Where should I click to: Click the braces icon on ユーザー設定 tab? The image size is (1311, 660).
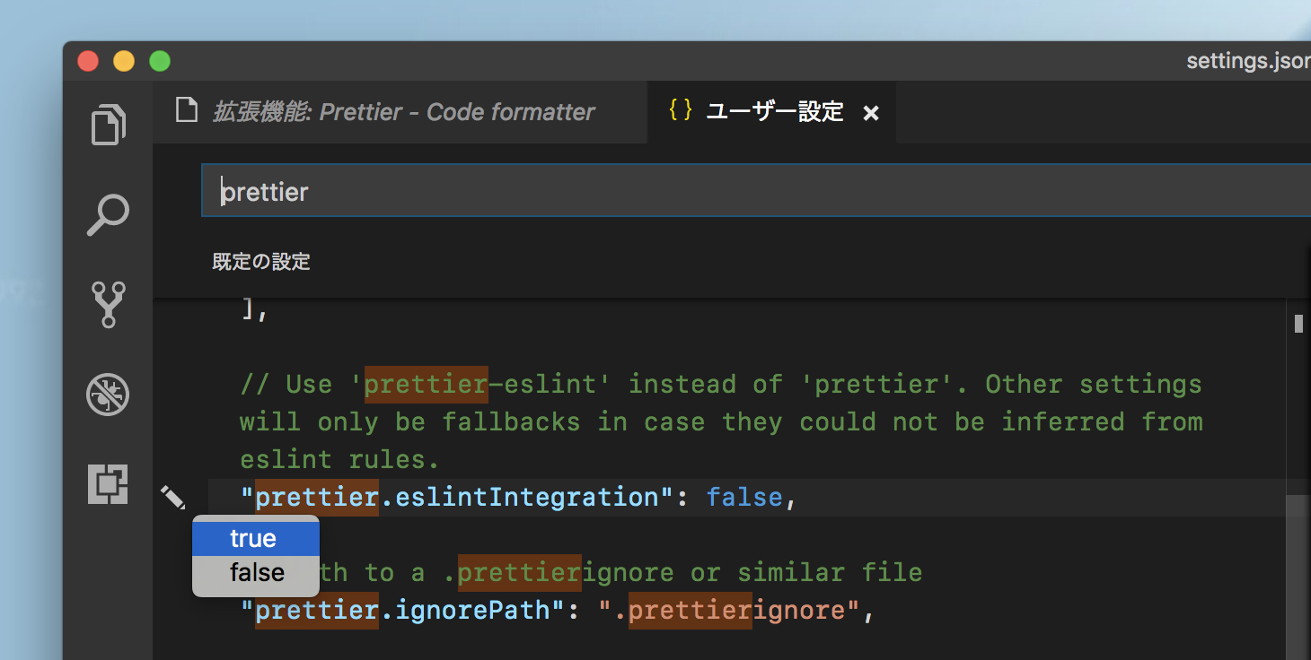click(x=681, y=110)
